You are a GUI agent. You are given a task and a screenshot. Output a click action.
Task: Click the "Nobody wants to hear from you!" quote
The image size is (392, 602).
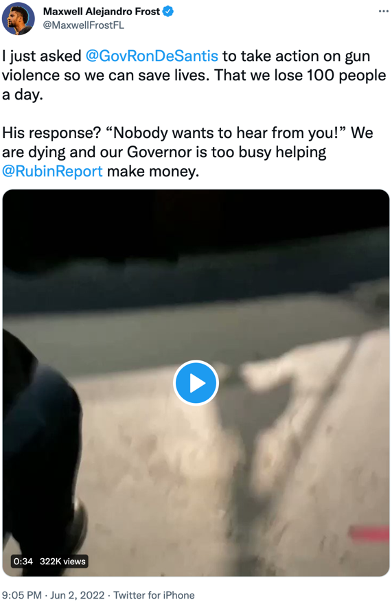click(x=226, y=133)
